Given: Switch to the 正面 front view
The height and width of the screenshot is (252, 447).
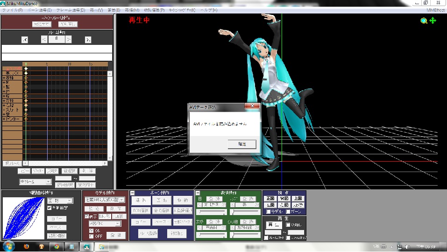Looking at the screenshot, I should coord(270,198).
